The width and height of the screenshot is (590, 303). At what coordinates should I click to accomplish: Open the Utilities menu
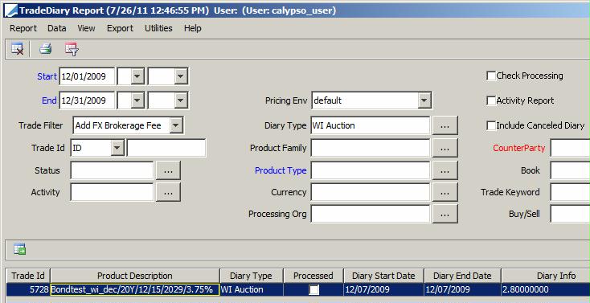click(x=158, y=28)
